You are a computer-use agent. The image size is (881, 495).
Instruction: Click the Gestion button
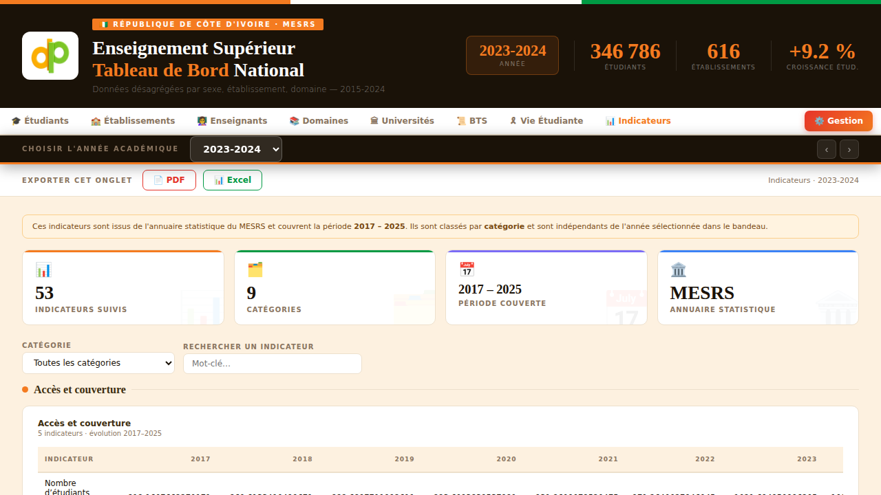838,121
